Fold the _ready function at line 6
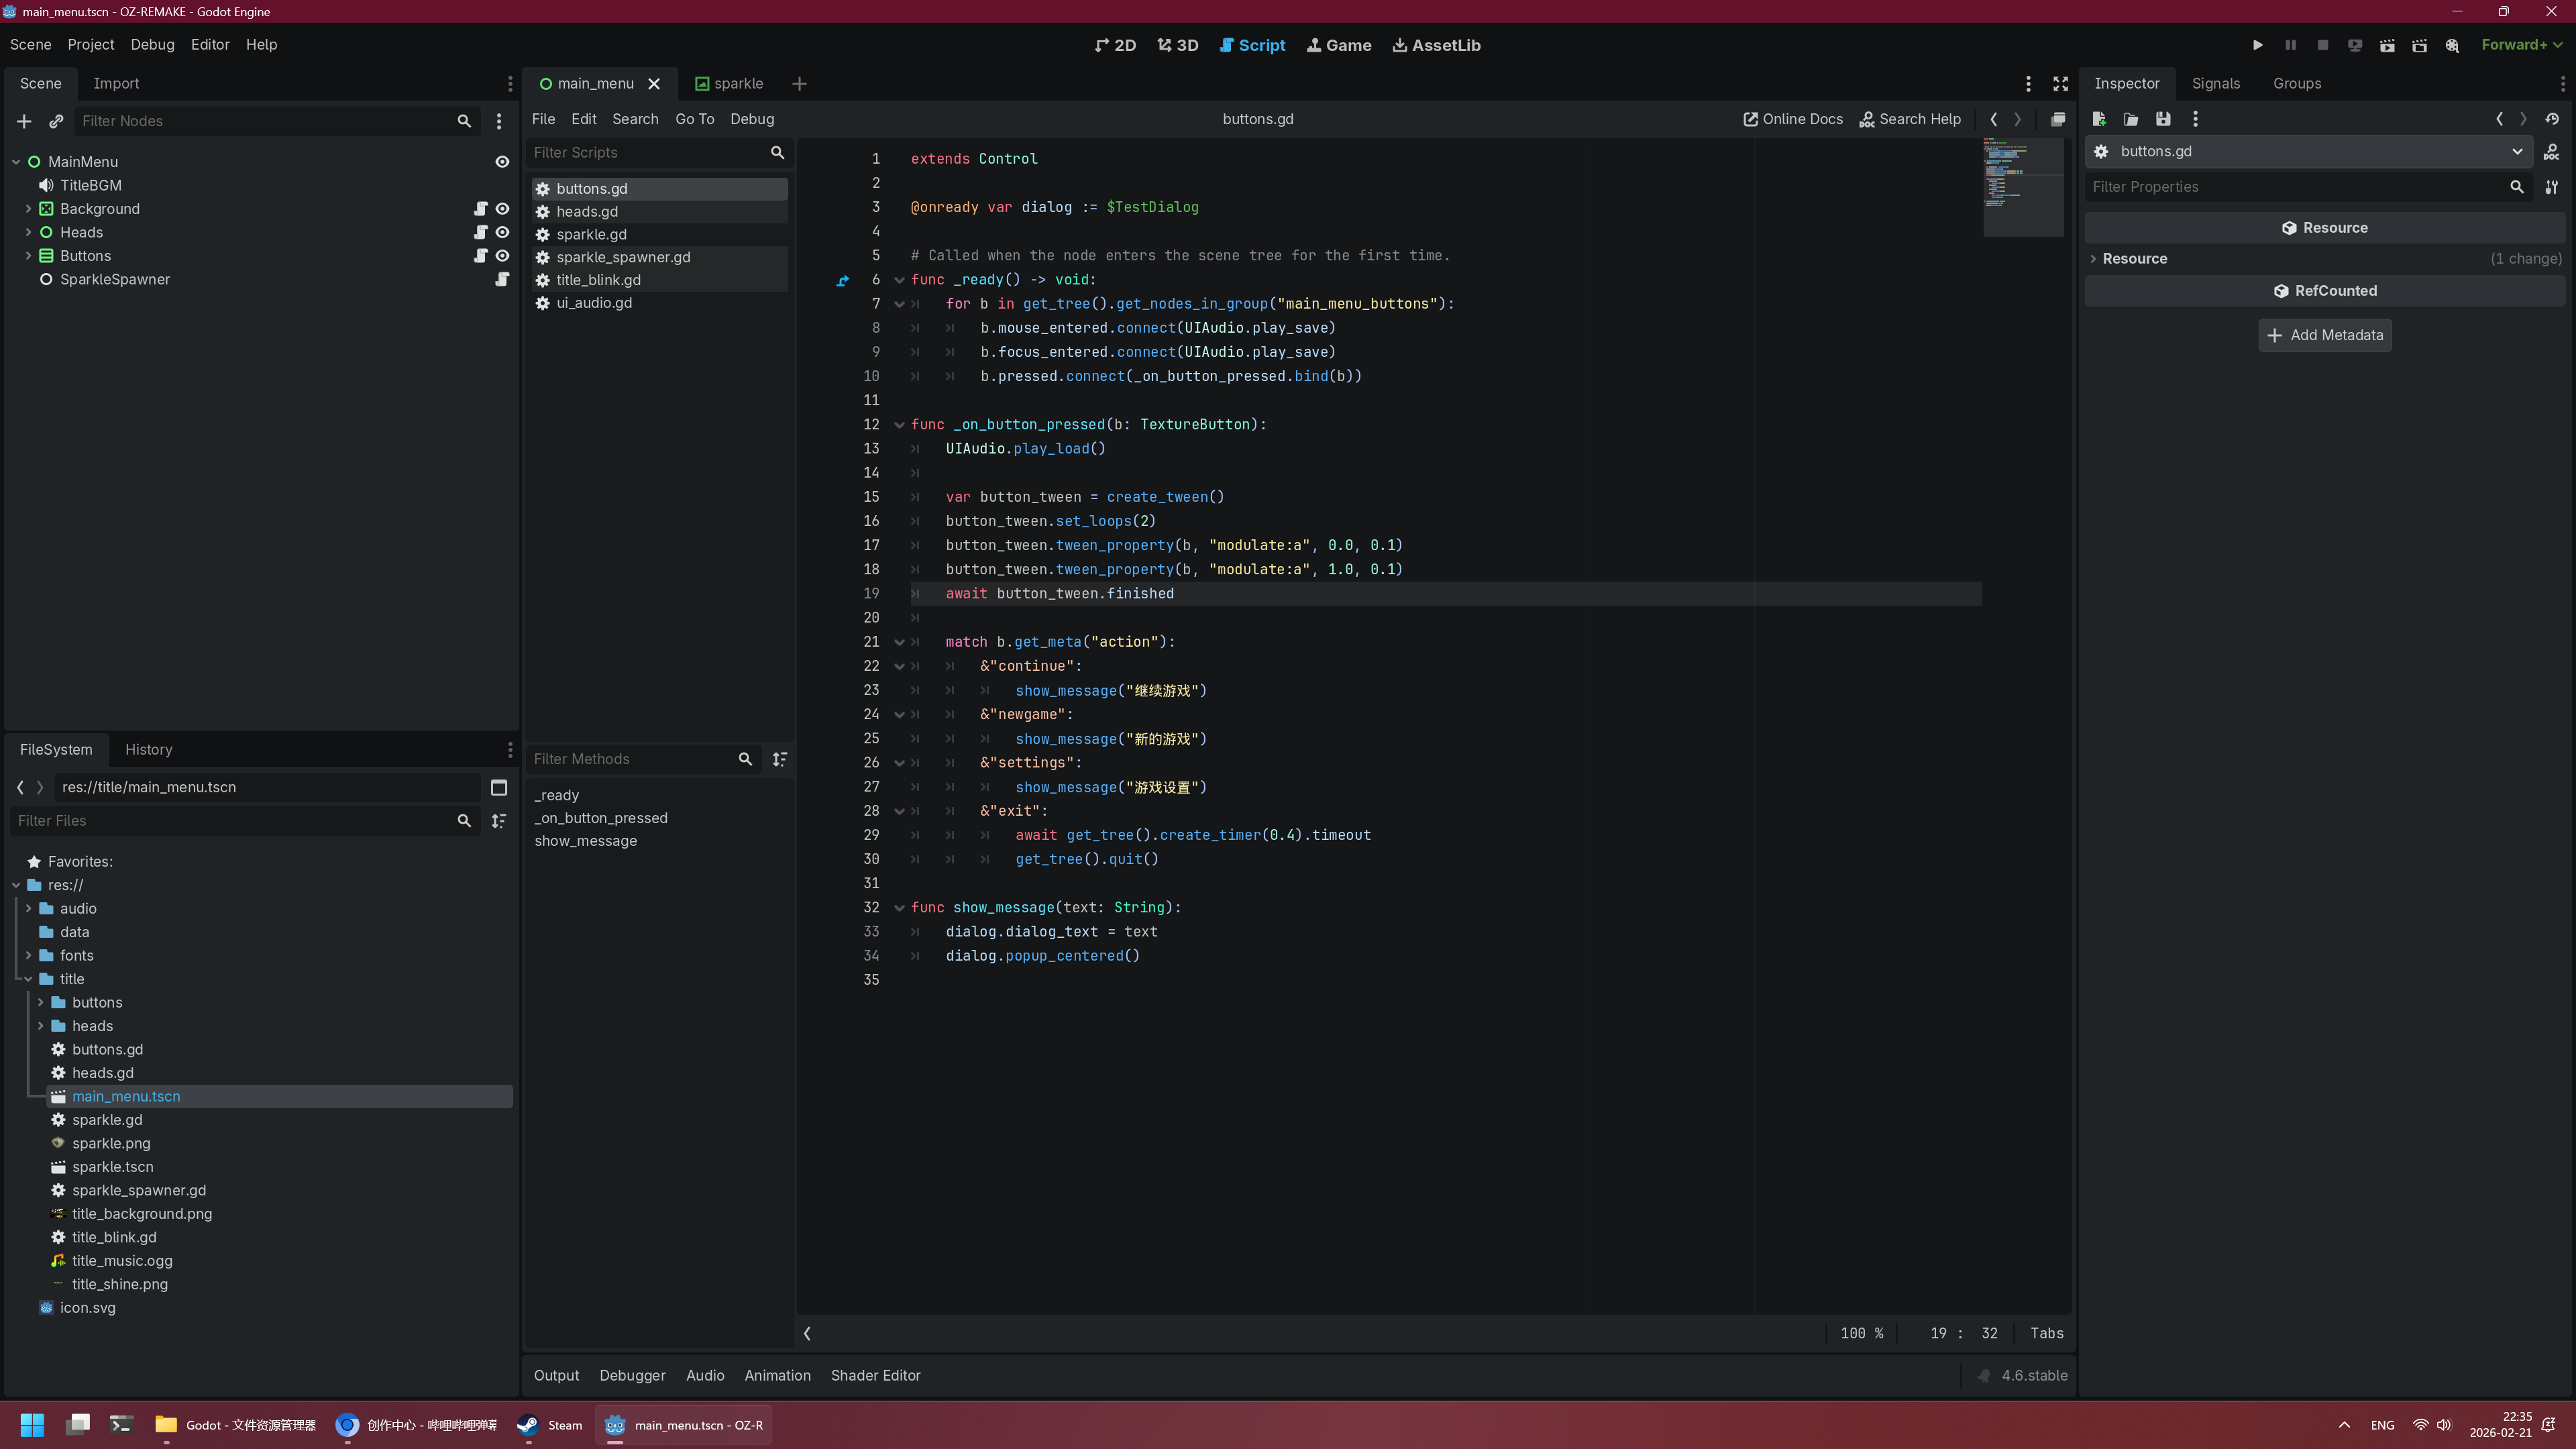2576x1449 pixels. [899, 280]
